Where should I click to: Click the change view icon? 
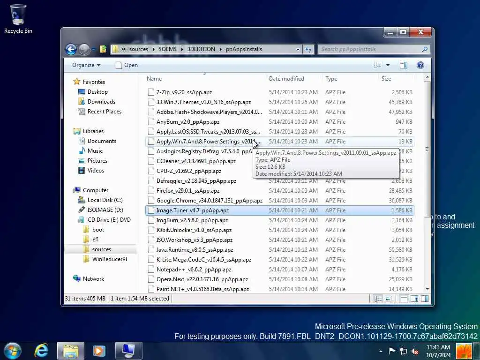click(x=378, y=65)
